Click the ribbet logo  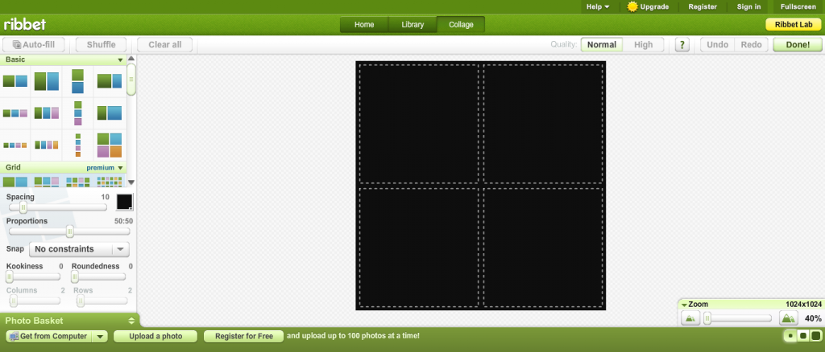pyautogui.click(x=25, y=24)
